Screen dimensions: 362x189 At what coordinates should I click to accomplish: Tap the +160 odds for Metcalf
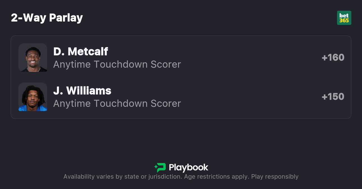point(333,58)
